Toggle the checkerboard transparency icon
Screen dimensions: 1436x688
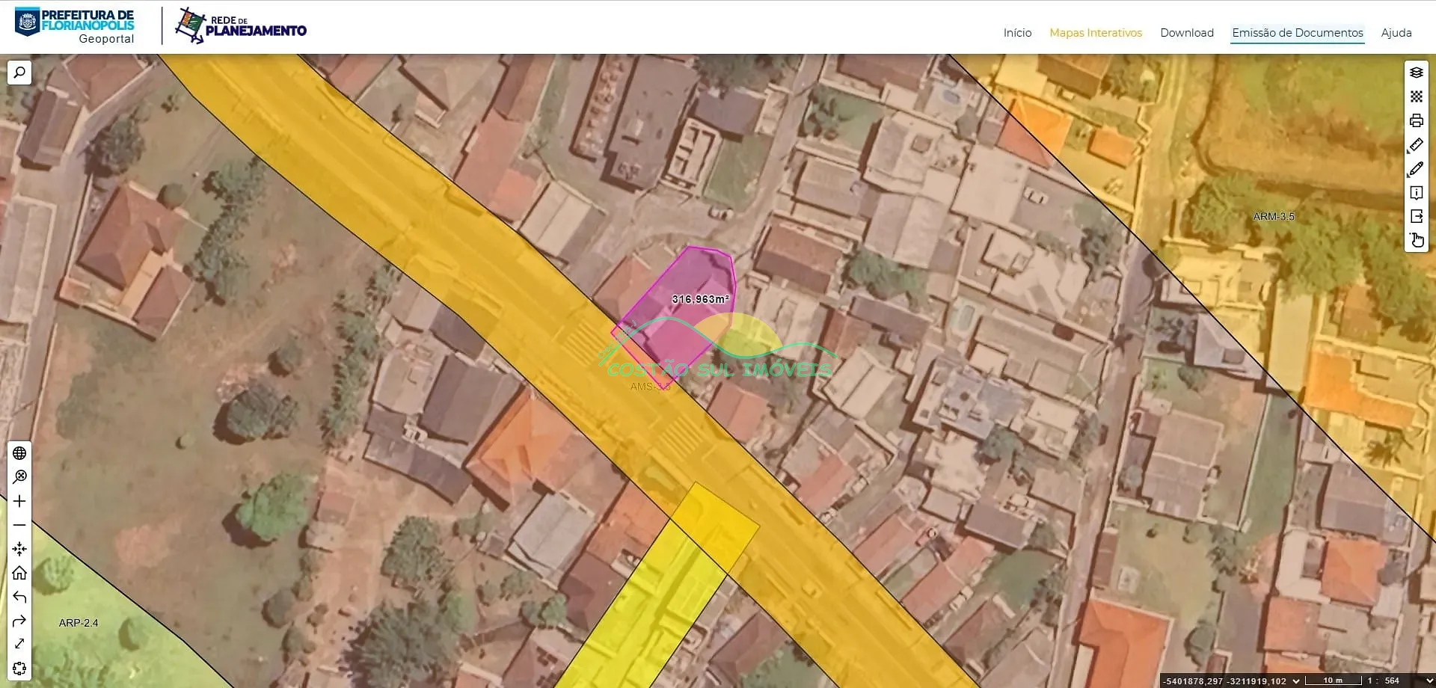[x=1416, y=96]
